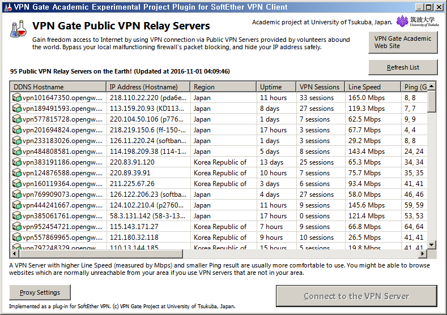Click the 119.3 Mbps line speed cell
This screenshot has width=447, height=315.
[373, 109]
